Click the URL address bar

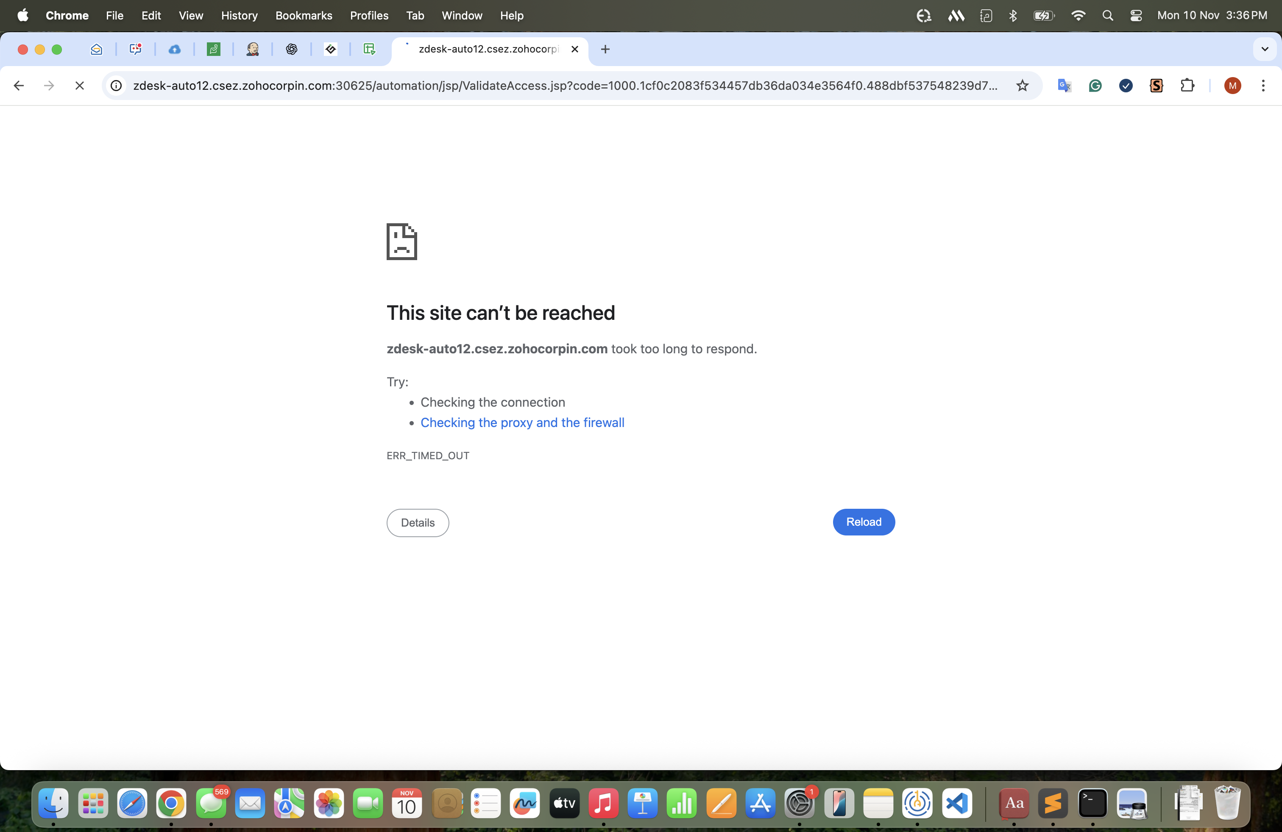pyautogui.click(x=565, y=86)
